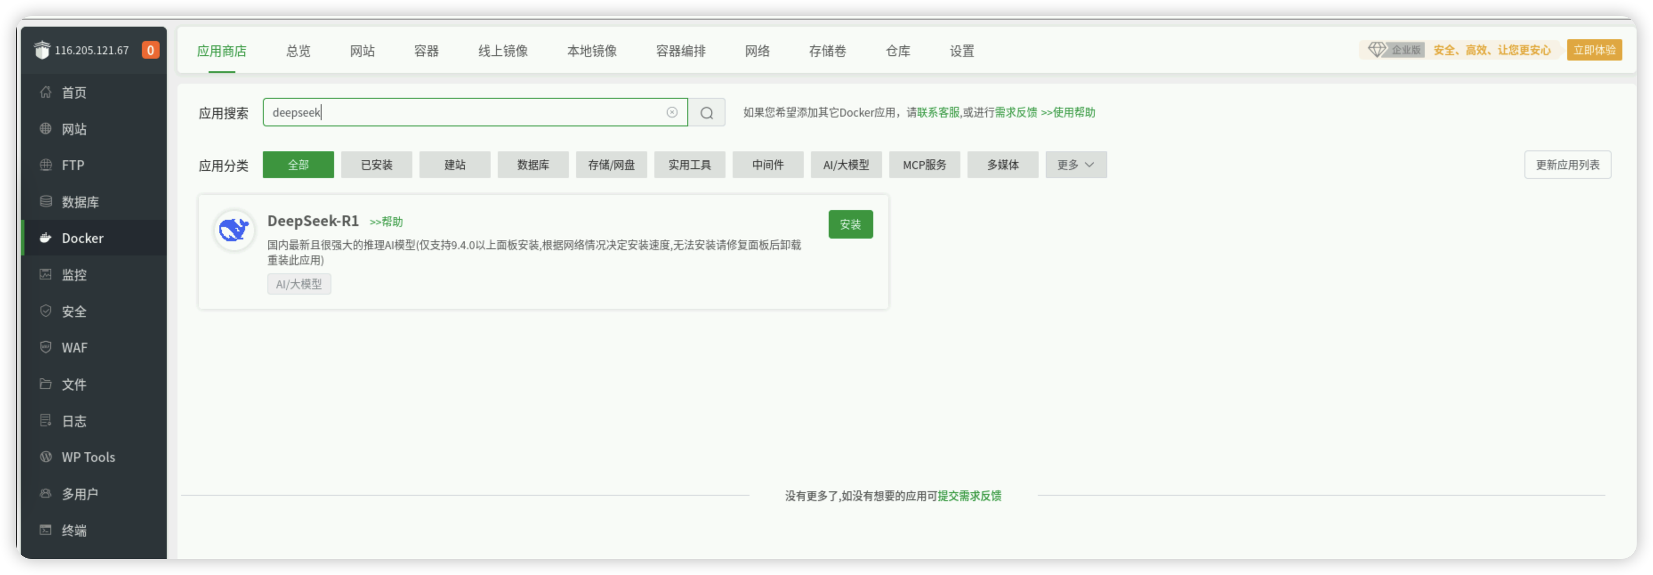The image size is (1653, 575).
Task: Click the magnifier search button
Action: 706,113
